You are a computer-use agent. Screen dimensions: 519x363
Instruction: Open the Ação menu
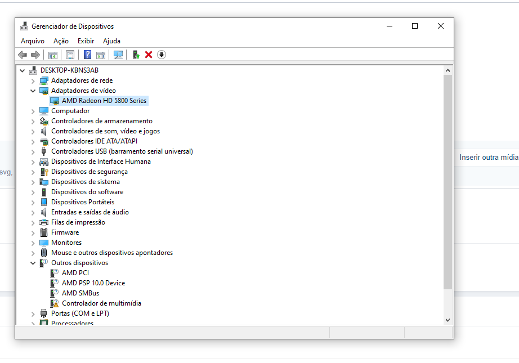coord(61,41)
